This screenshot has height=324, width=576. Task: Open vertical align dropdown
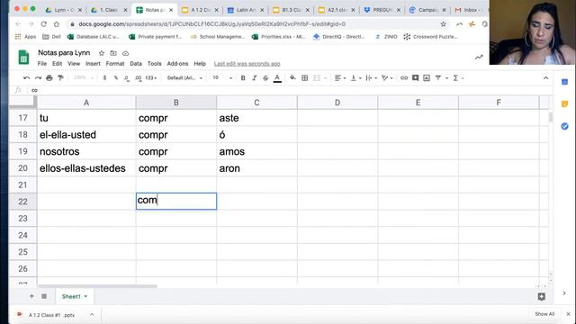pyautogui.click(x=356, y=78)
